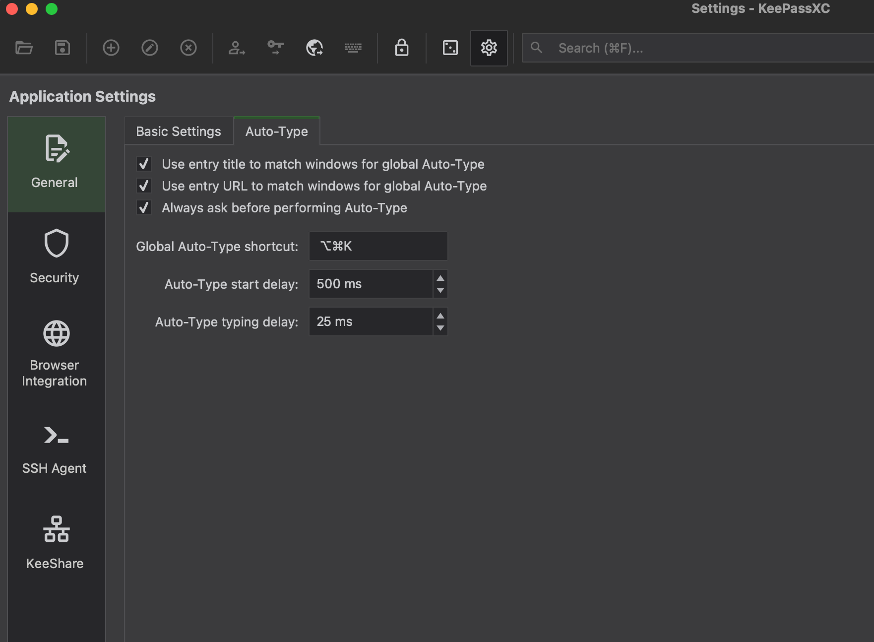Click the 'Auto-Type typing delay:' label
This screenshot has height=642, width=874.
(227, 322)
